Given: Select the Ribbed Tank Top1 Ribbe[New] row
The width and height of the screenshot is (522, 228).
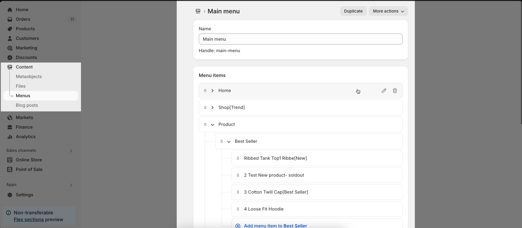Looking at the screenshot, I should 317,158.
